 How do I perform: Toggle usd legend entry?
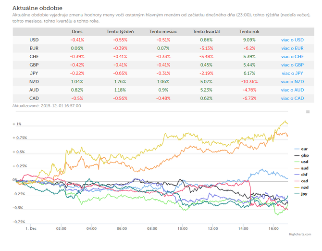pos(301,162)
